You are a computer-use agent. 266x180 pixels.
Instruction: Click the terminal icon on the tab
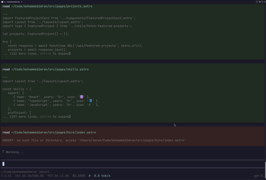coord(2,2)
